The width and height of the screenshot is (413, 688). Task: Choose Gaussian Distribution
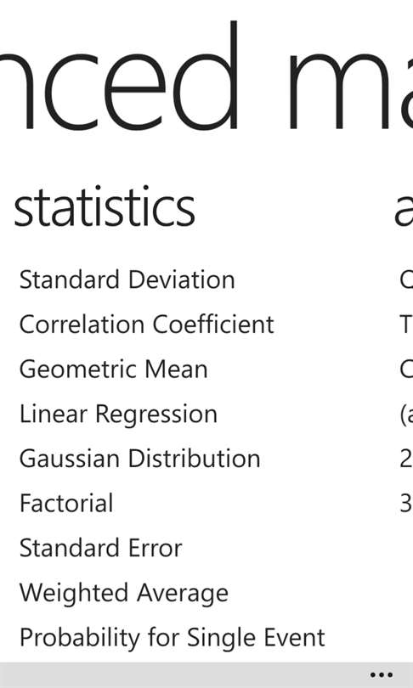click(140, 459)
